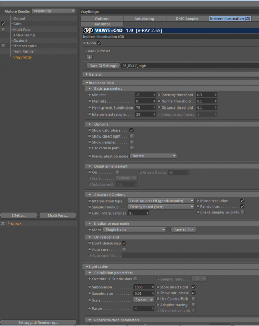This screenshot has height=326, width=259.
Task: Select Output in the render settings list
Action: pos(19,18)
